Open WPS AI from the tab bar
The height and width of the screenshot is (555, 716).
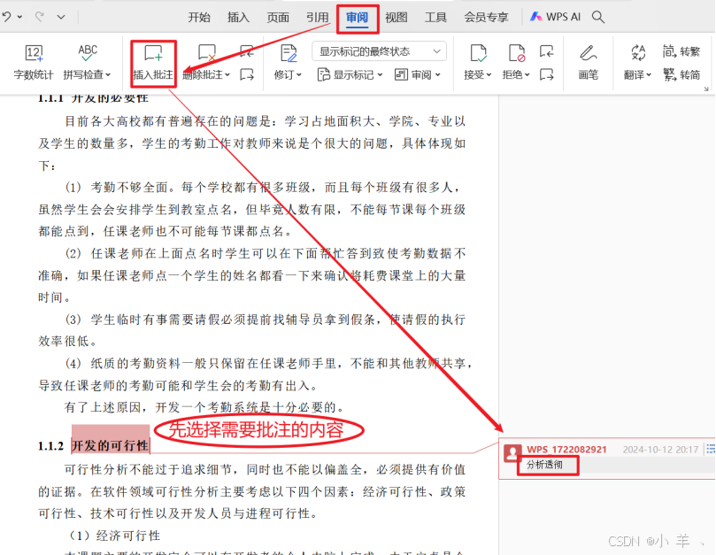[555, 17]
